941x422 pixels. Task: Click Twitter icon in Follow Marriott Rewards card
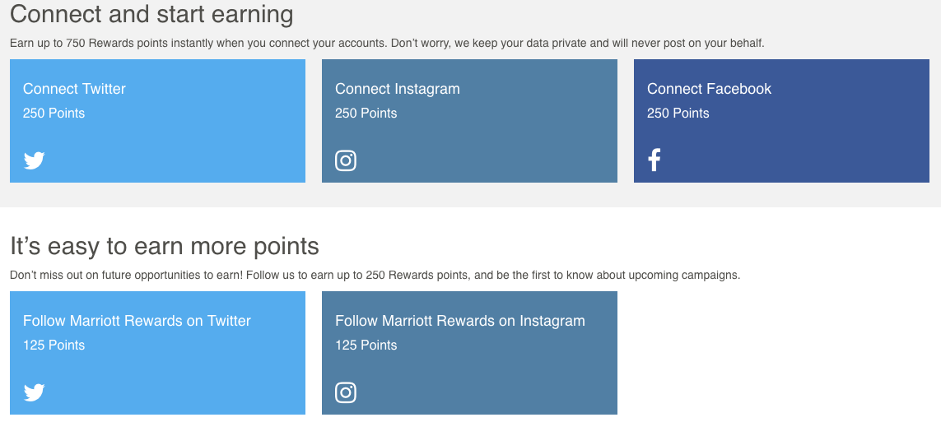coord(35,392)
